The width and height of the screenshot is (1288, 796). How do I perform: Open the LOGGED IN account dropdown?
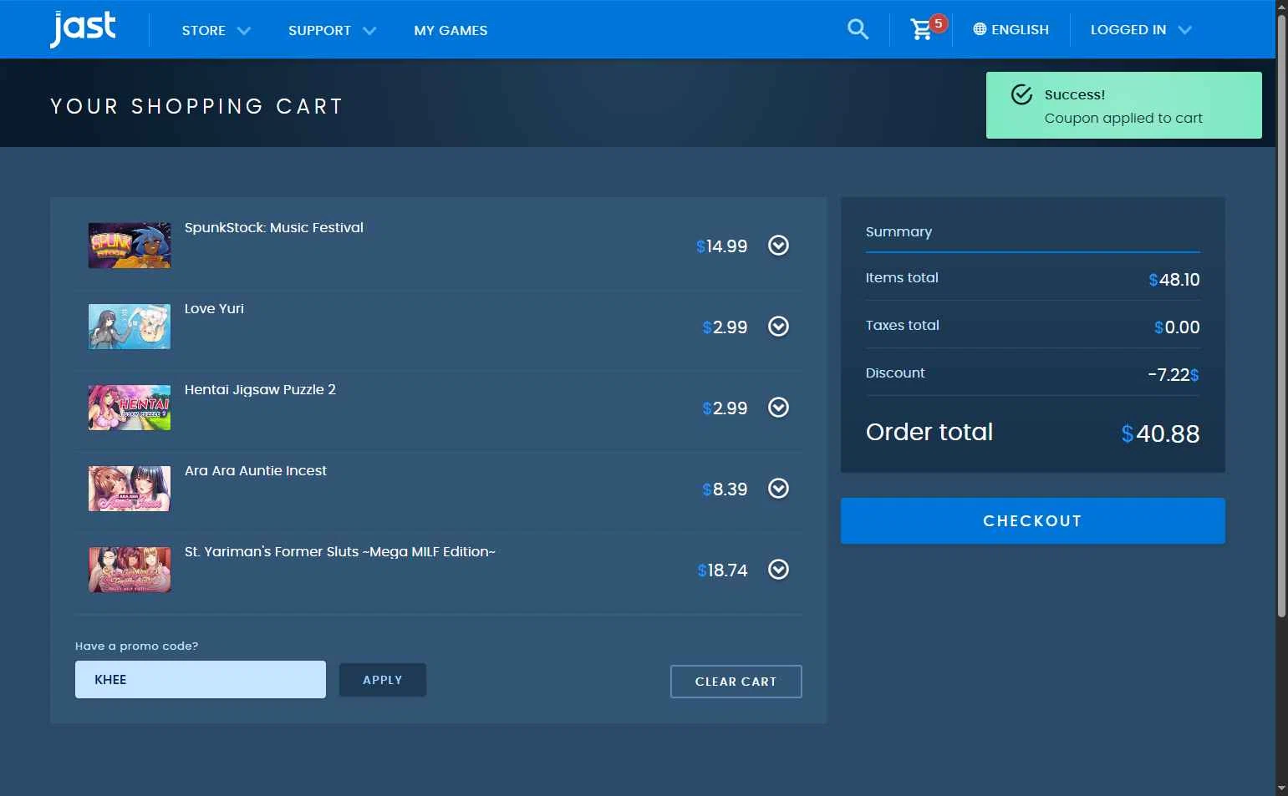(1141, 29)
